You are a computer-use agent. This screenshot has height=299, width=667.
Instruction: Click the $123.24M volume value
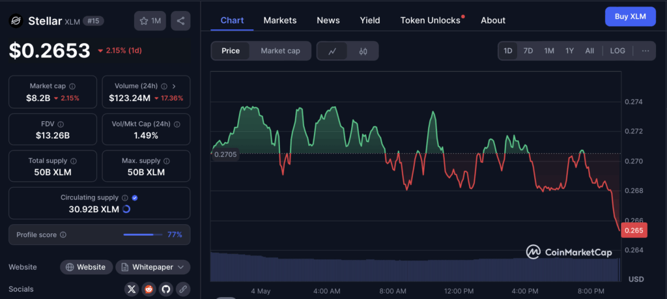click(x=130, y=98)
